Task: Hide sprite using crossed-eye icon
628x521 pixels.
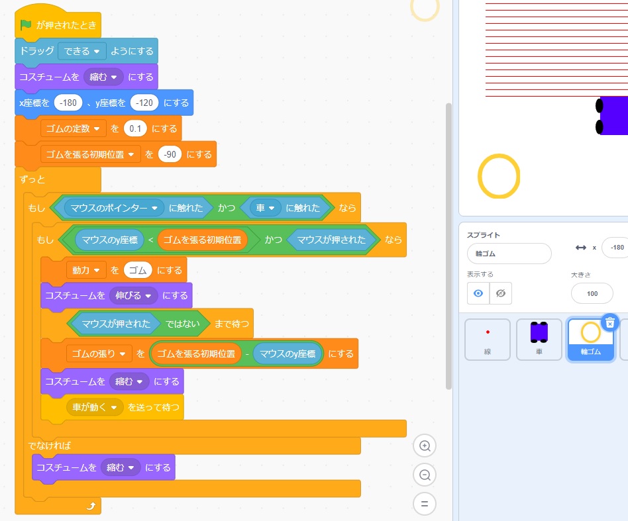Action: pyautogui.click(x=501, y=293)
